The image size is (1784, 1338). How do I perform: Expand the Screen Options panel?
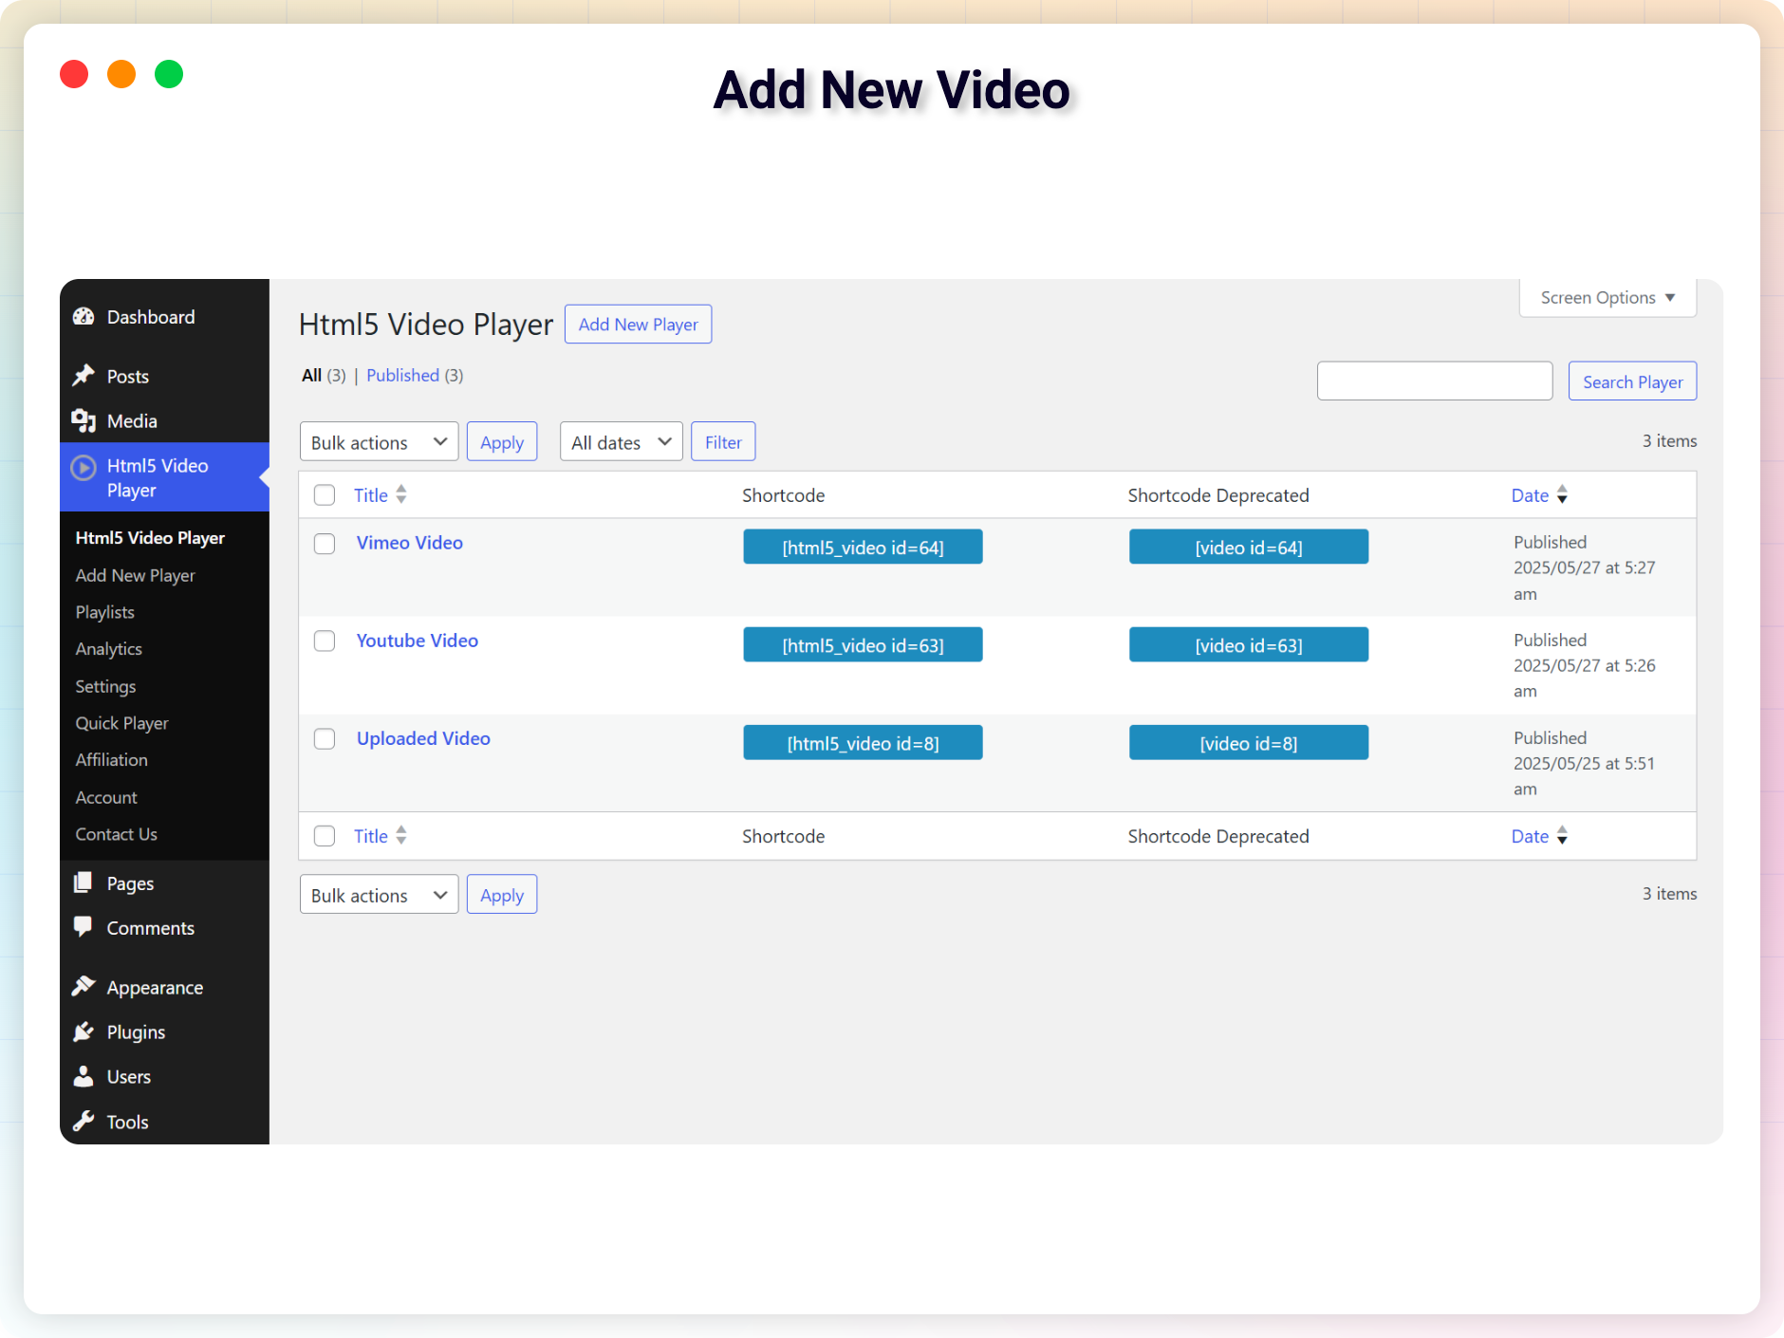[1607, 298]
